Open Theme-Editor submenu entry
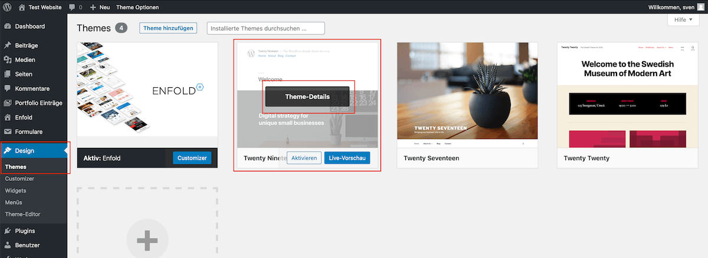Image resolution: width=708 pixels, height=258 pixels. tap(22, 214)
